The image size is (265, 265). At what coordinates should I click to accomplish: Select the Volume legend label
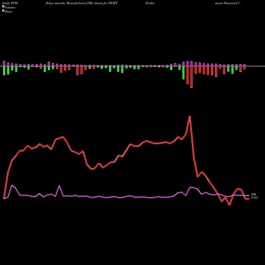(10, 7)
